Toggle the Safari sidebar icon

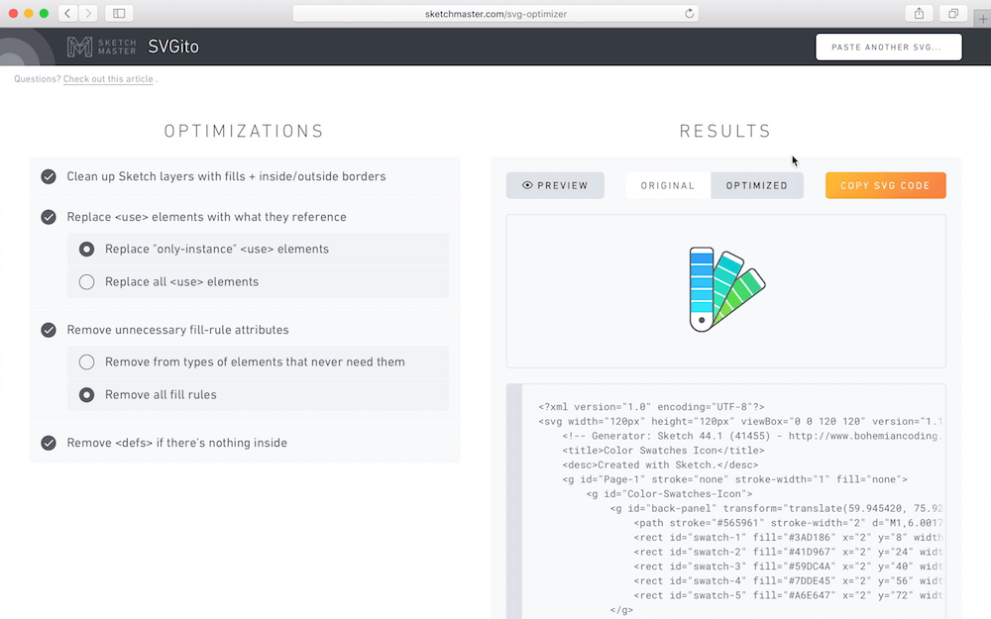click(x=119, y=13)
